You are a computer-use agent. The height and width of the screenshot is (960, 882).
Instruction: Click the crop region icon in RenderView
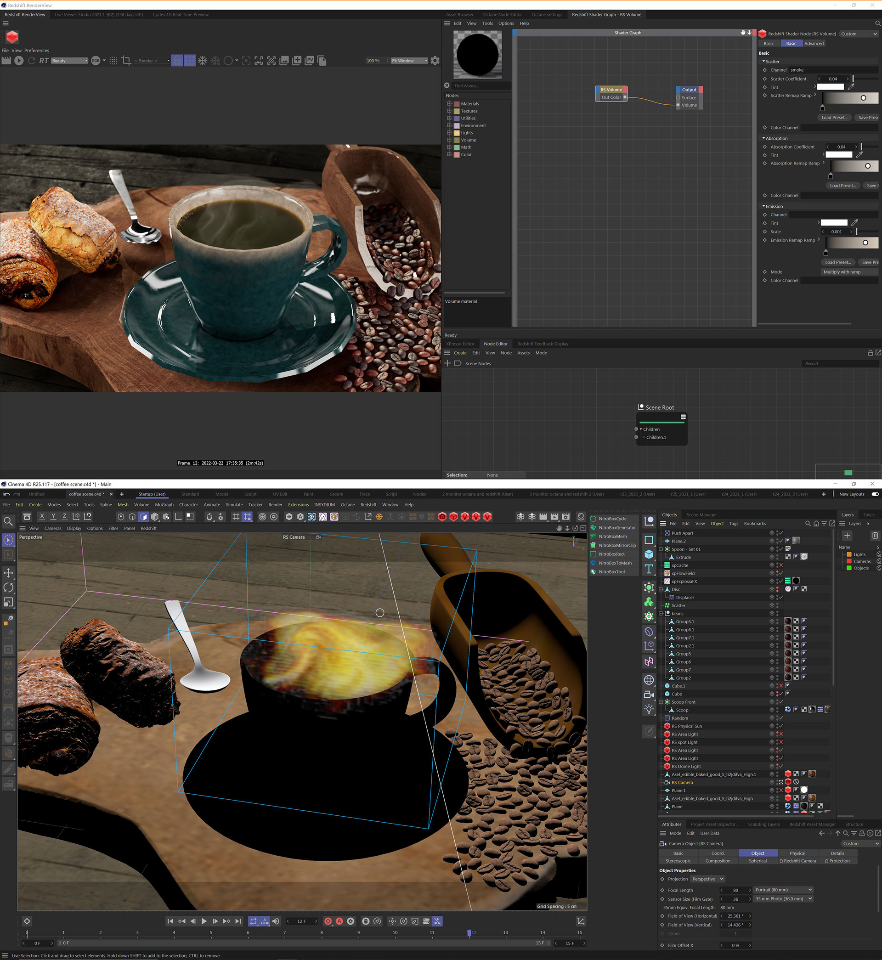coord(126,61)
